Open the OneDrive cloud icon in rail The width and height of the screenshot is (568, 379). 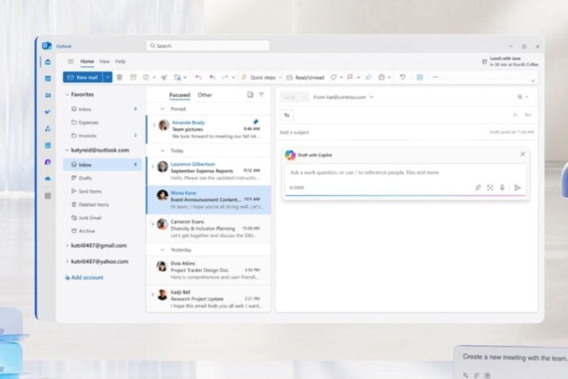click(48, 179)
